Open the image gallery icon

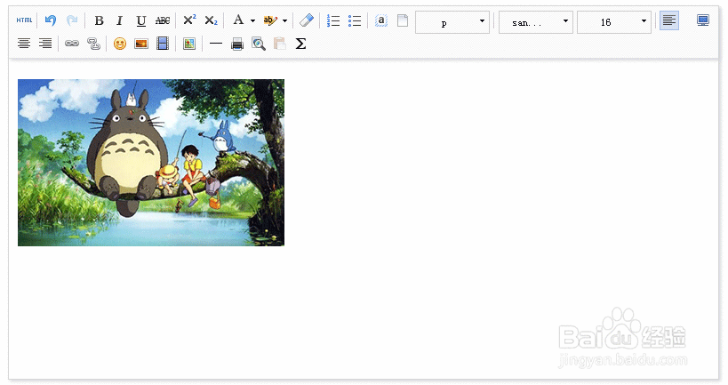click(x=189, y=44)
